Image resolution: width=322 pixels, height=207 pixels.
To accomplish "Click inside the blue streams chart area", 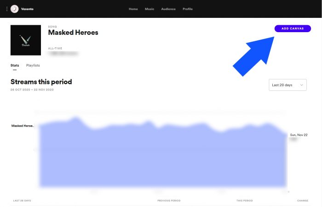I will tap(161, 156).
